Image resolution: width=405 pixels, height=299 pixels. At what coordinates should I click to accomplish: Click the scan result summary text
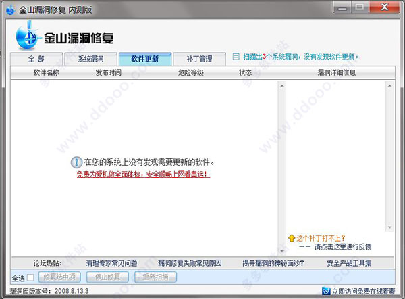(301, 57)
